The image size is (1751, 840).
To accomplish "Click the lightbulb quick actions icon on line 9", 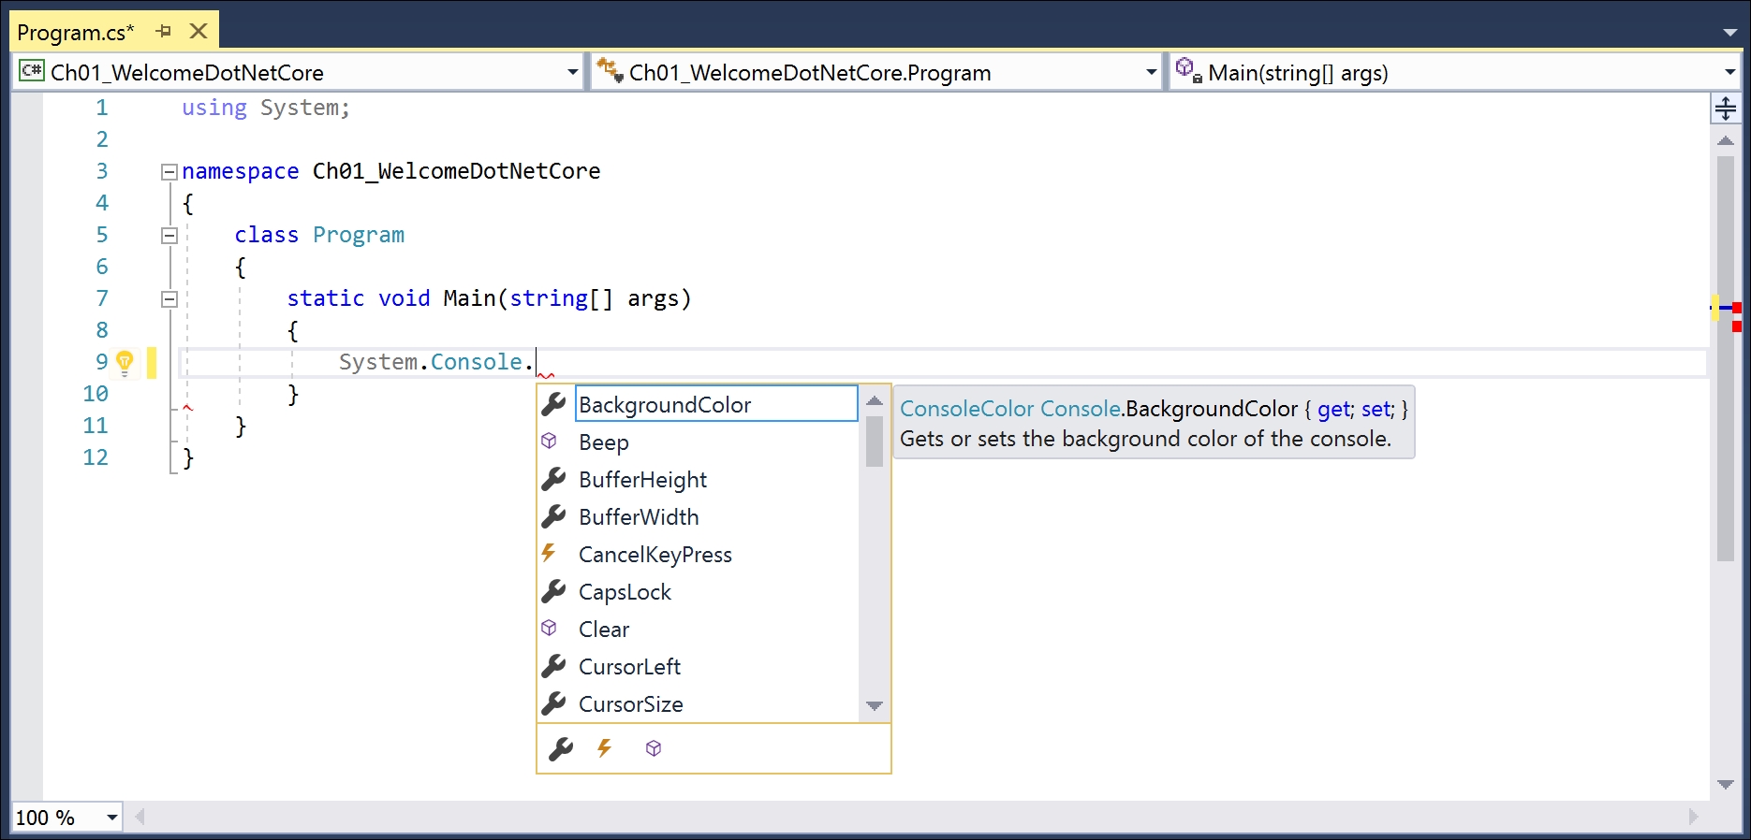I will coord(125,362).
